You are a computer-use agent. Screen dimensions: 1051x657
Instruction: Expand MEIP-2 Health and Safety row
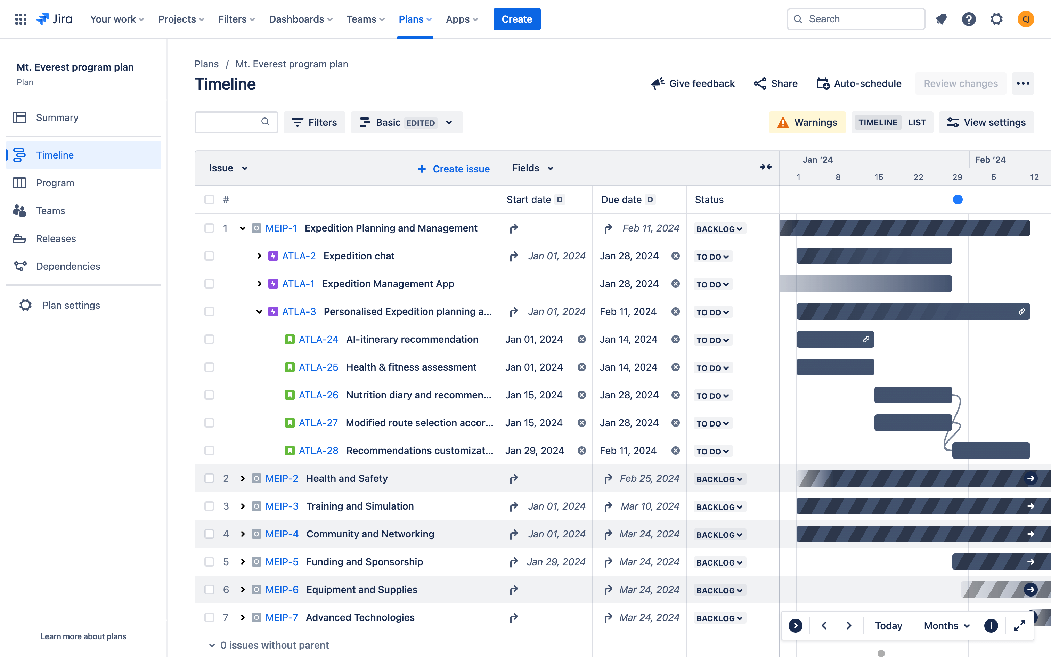(x=242, y=478)
